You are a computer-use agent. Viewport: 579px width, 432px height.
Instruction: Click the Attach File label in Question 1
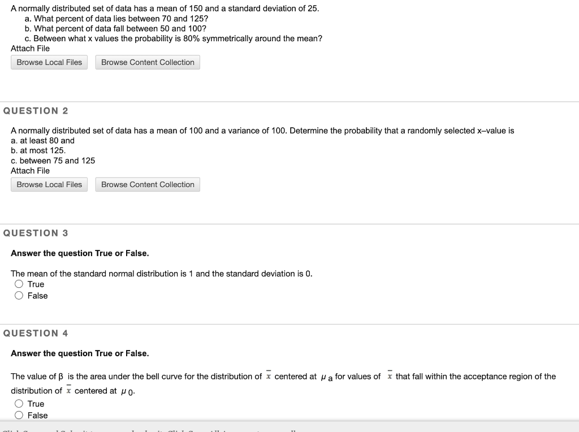pyautogui.click(x=29, y=49)
